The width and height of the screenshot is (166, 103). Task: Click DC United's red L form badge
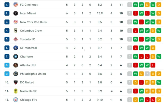point(141,82)
